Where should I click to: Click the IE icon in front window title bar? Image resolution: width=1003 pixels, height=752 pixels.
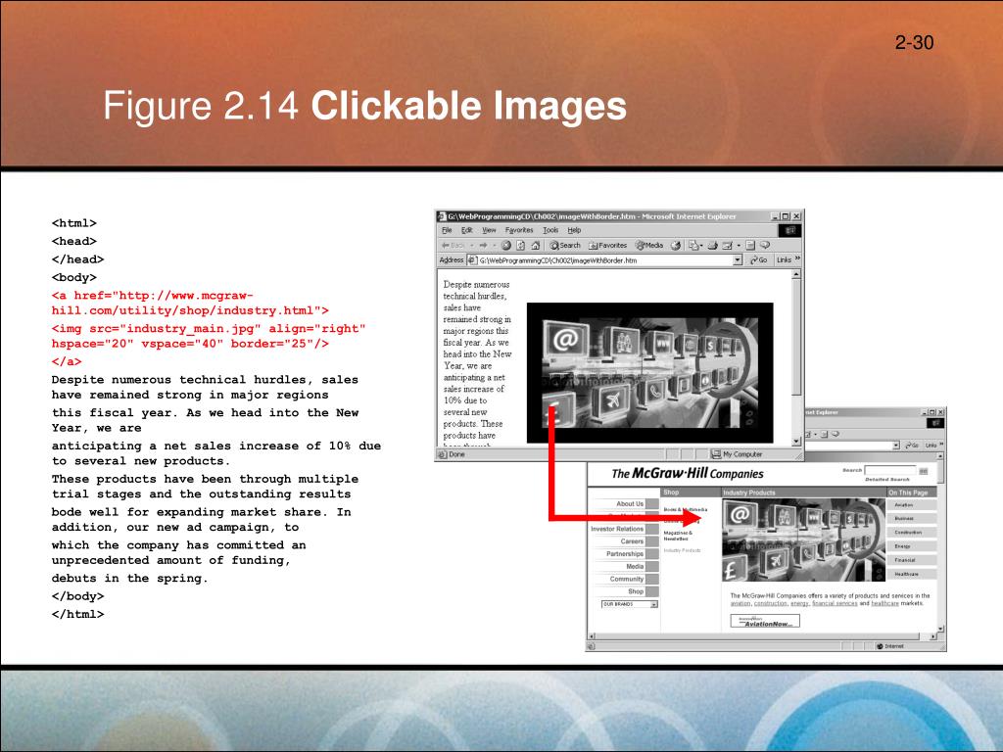(x=442, y=216)
